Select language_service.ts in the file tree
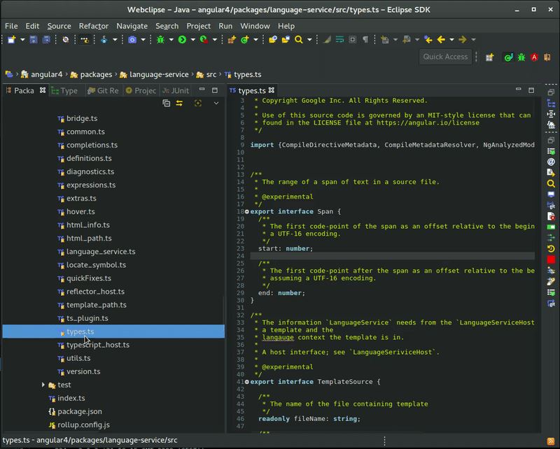This screenshot has width=560, height=449. point(101,252)
